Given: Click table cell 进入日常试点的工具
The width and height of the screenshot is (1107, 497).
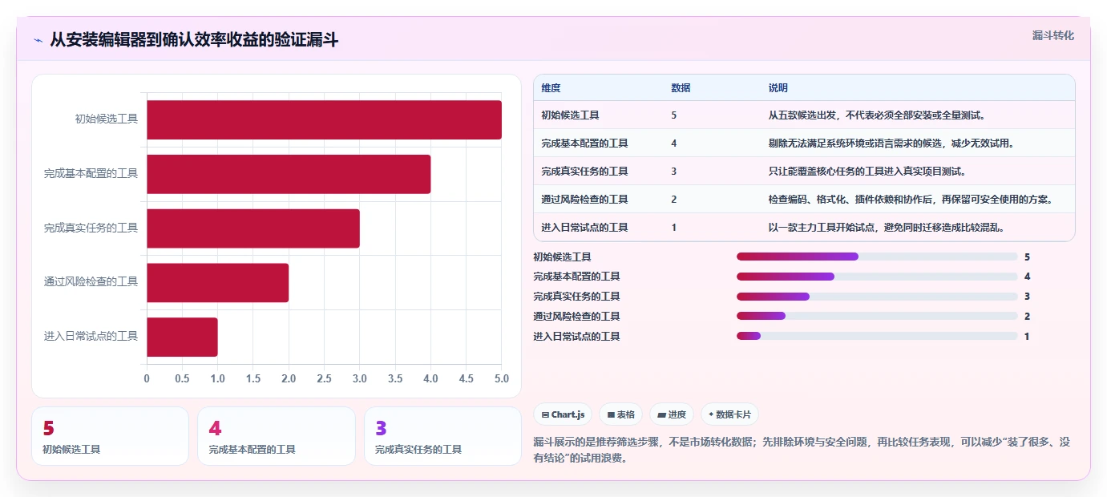Looking at the screenshot, I should [584, 228].
